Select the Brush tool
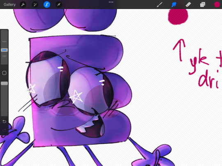222x166 pixels. click(x=160, y=5)
